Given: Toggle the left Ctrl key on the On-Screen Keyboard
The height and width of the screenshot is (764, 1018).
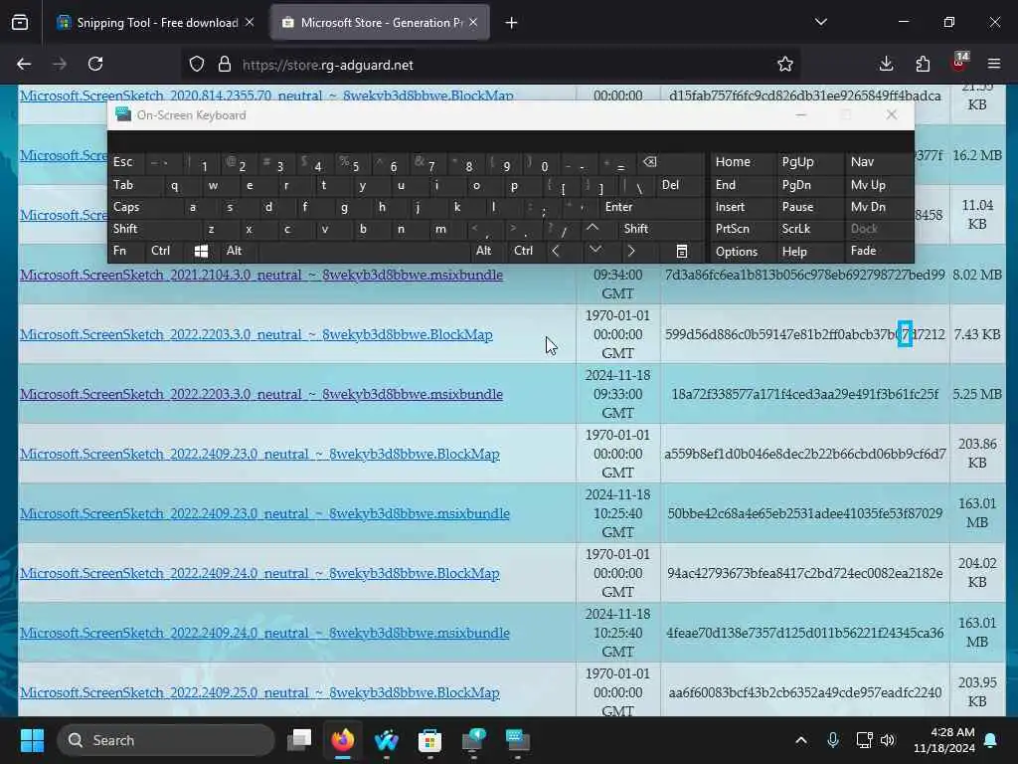Looking at the screenshot, I should [x=160, y=251].
